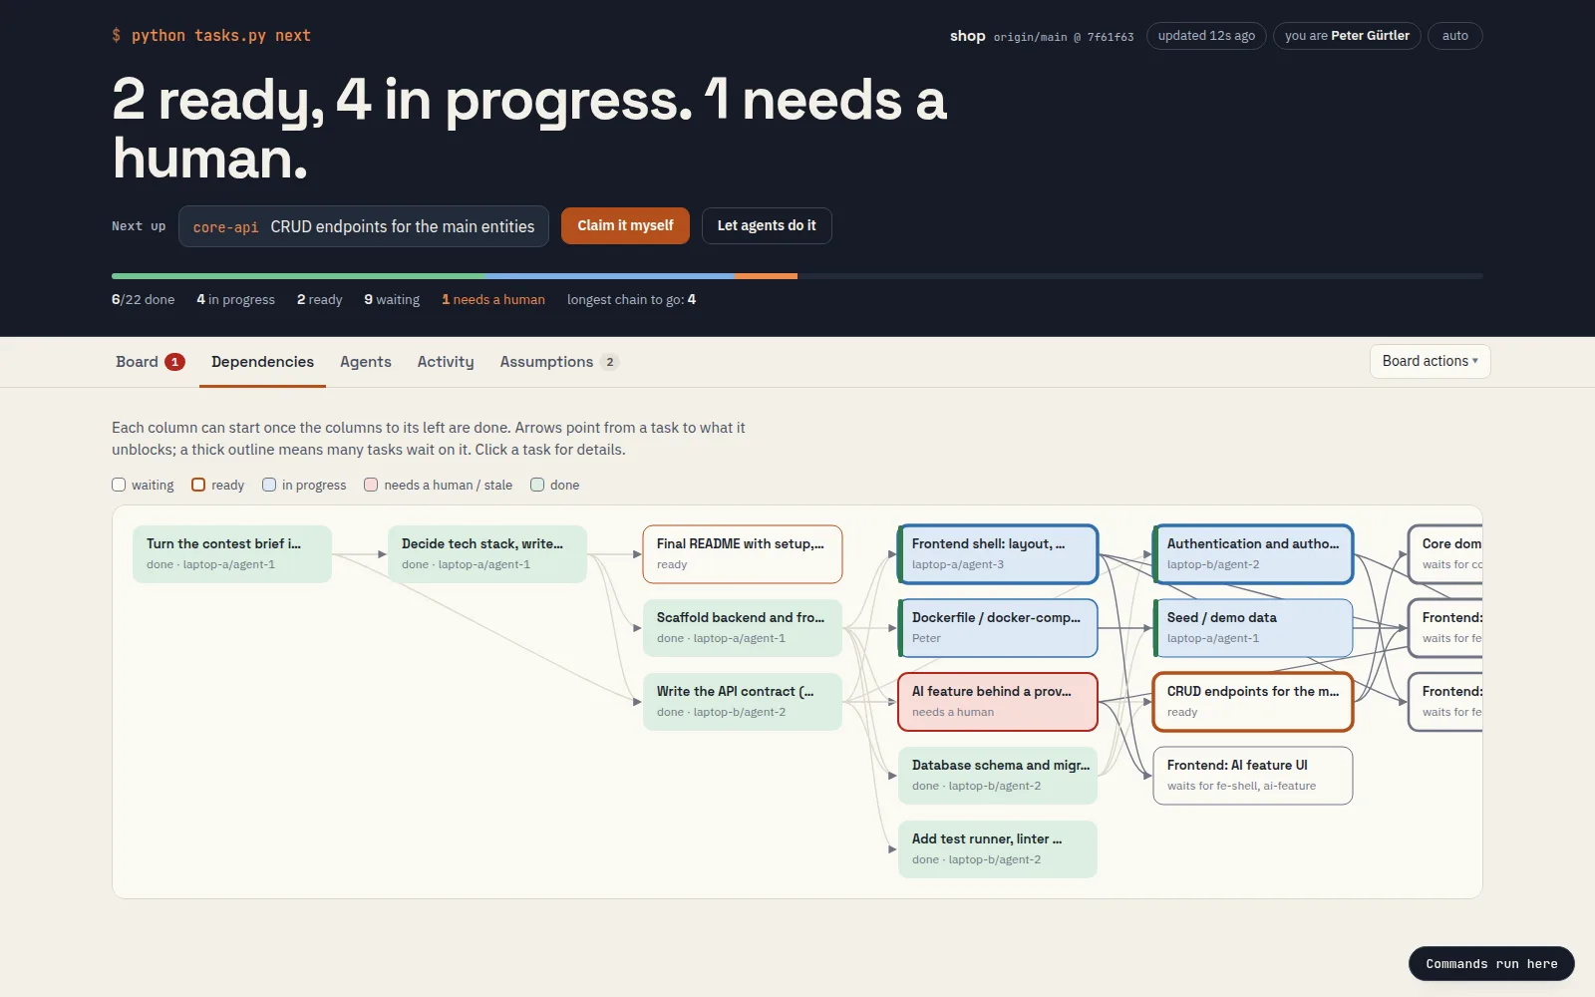
Task: Open the Assumptions tab
Action: (558, 362)
